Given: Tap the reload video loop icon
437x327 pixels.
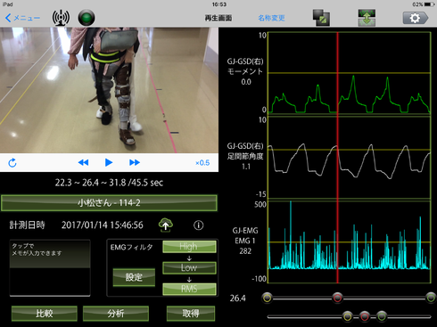Looking at the screenshot, I should click(x=12, y=163).
